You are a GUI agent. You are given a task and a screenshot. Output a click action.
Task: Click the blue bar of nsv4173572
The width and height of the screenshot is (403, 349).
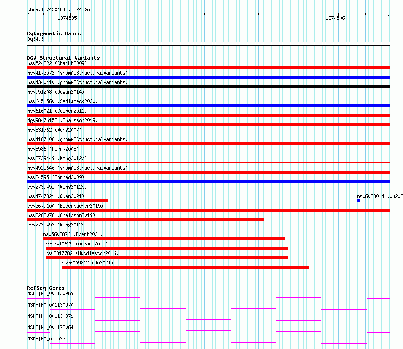[208, 77]
